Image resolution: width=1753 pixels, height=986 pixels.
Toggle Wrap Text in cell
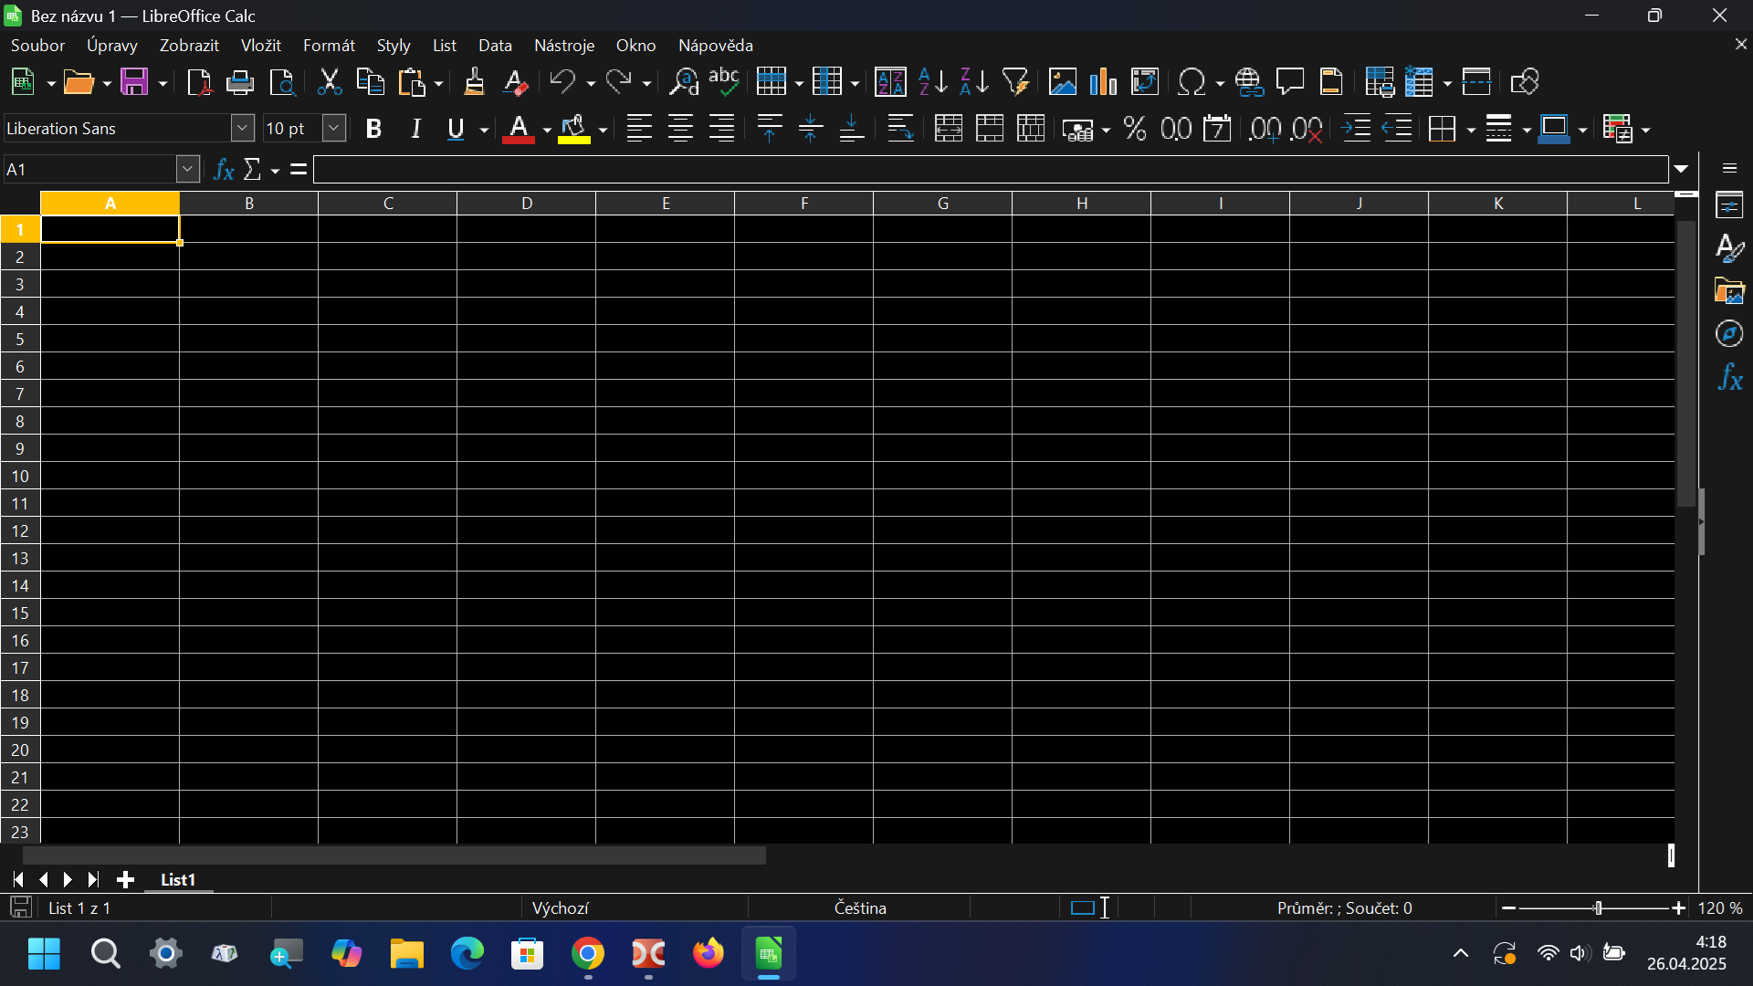pos(900,129)
